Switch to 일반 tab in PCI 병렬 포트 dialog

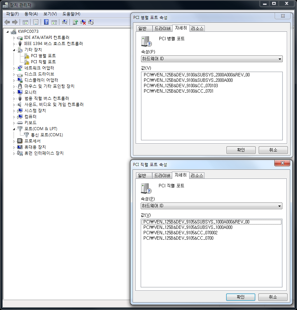coord(144,28)
